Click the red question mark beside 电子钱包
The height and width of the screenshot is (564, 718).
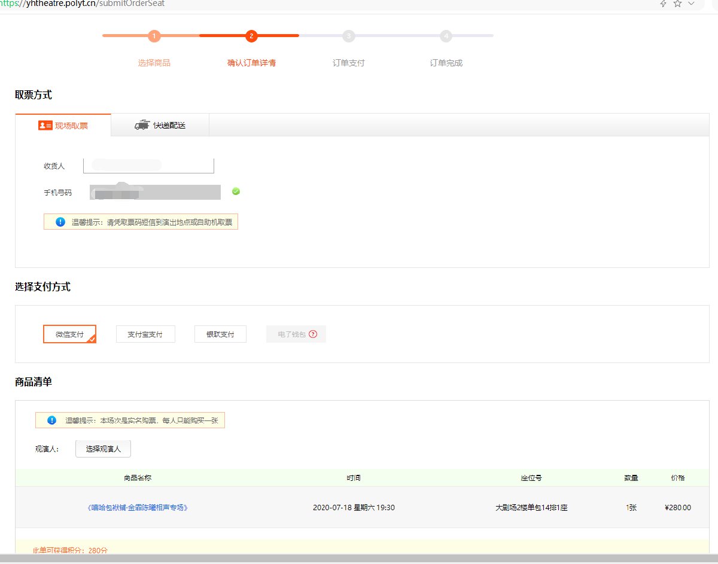[313, 334]
